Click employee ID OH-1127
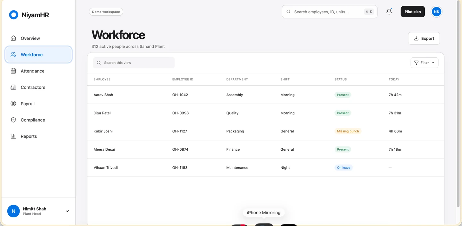 click(x=180, y=131)
